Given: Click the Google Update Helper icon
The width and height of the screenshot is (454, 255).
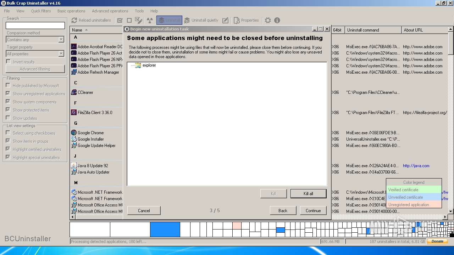Looking at the screenshot, I should coord(74,145).
